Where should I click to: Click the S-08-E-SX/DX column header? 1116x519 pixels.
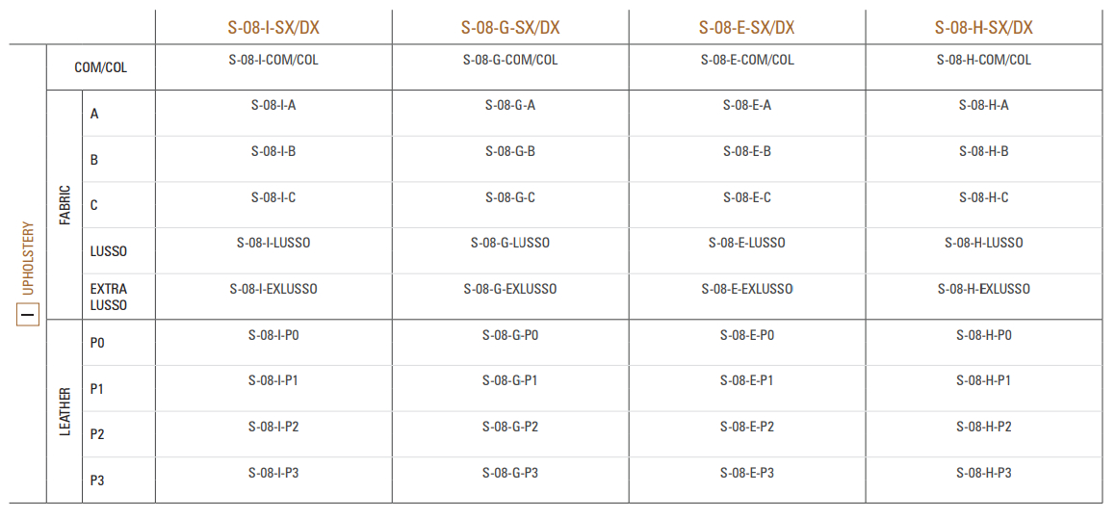tap(747, 28)
